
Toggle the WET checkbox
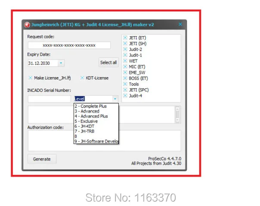(x=125, y=61)
